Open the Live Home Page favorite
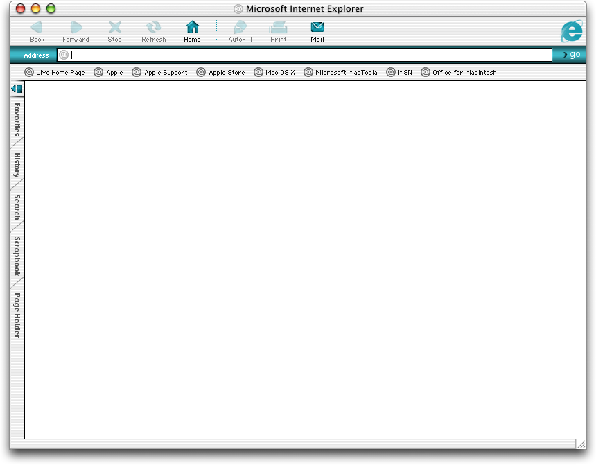Image resolution: width=596 pixels, height=465 pixels. coord(54,72)
